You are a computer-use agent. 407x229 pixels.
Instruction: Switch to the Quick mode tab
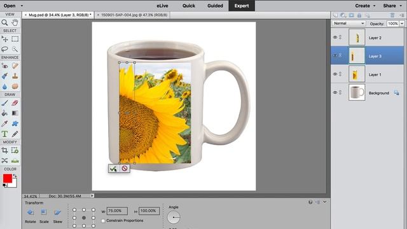coord(189,6)
